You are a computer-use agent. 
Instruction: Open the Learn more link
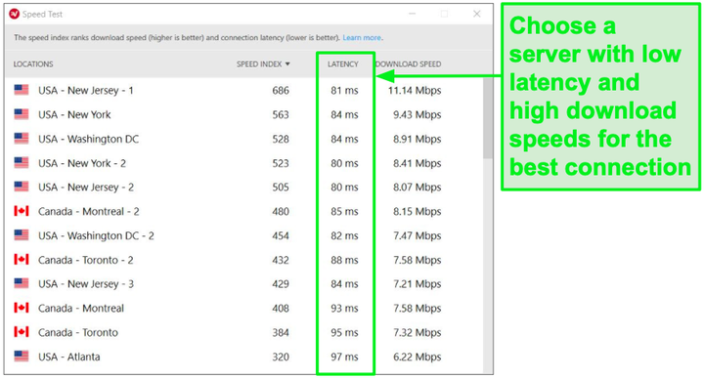(362, 38)
